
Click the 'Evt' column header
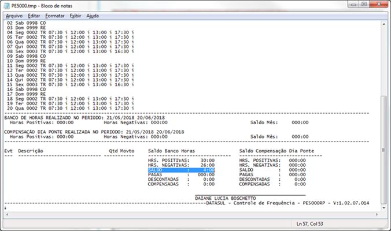pyautogui.click(x=8, y=151)
